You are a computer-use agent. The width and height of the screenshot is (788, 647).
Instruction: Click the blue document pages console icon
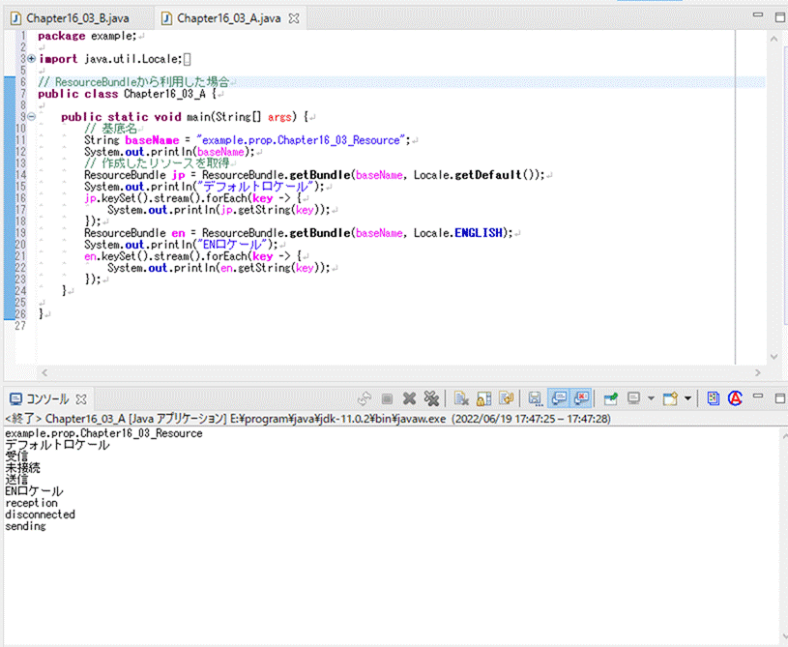point(714,398)
